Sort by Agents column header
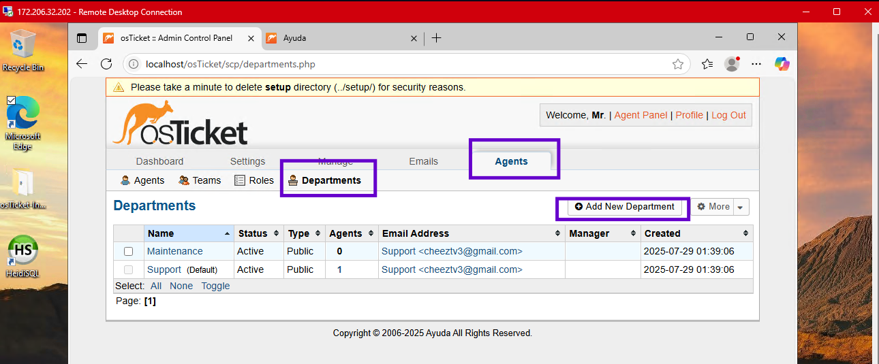The height and width of the screenshot is (364, 879). [352, 233]
